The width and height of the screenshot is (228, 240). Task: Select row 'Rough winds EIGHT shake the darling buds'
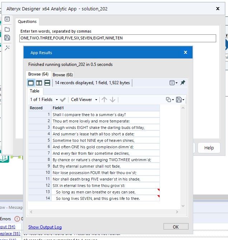pos(105,128)
